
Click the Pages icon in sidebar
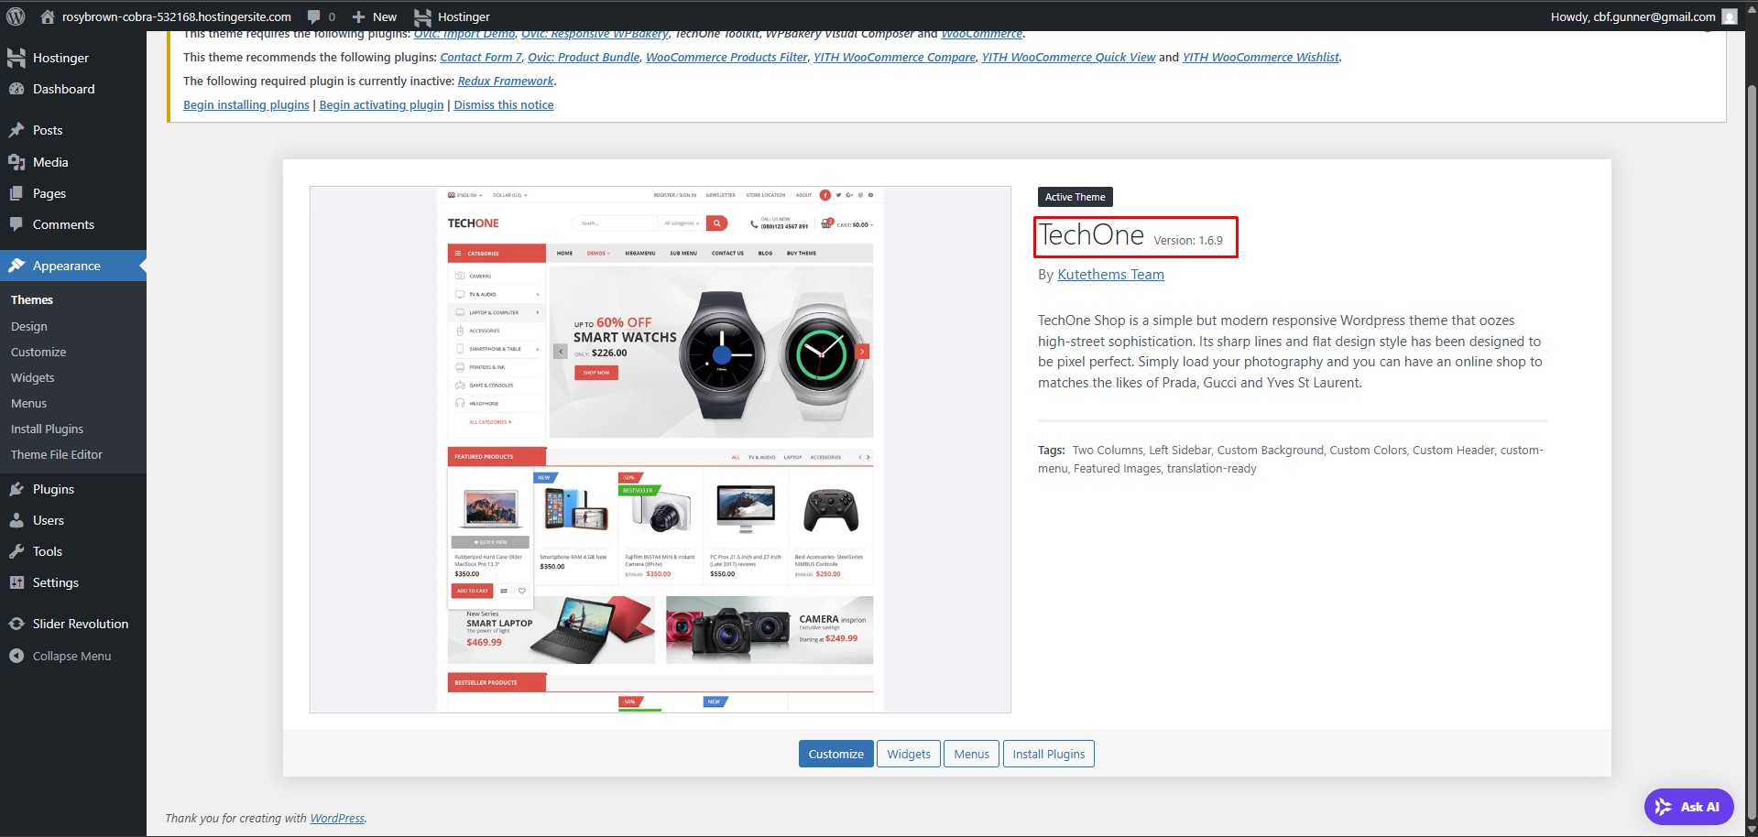click(16, 193)
